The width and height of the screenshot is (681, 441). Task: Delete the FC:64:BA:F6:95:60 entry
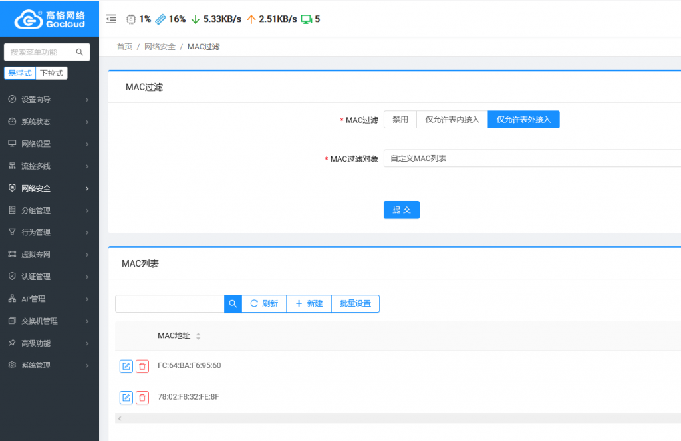(142, 366)
